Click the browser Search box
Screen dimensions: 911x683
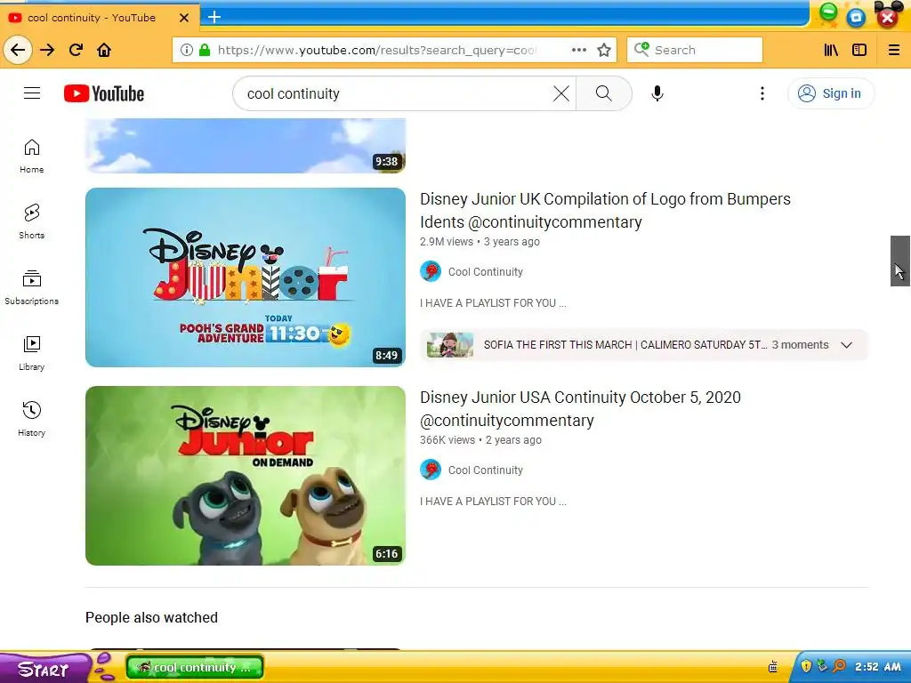(695, 50)
